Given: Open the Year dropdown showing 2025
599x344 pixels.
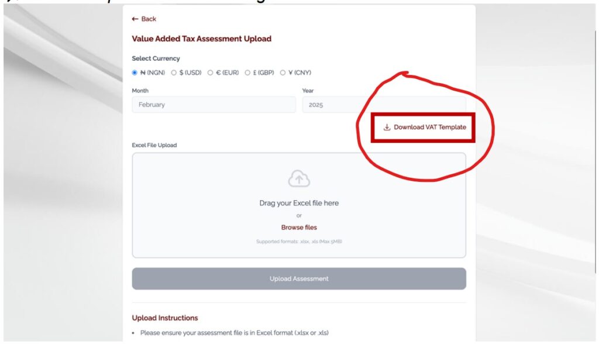Looking at the screenshot, I should [x=383, y=105].
